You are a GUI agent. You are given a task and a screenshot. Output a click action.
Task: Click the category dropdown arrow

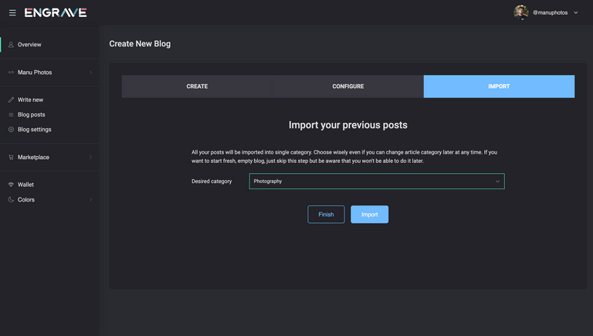click(497, 182)
